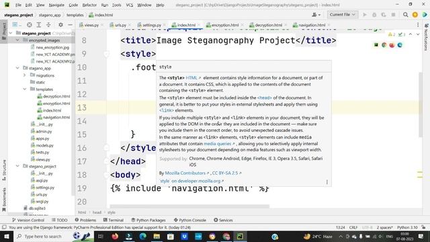Open the Version Control tool window
The width and height of the screenshot is (430, 242).
coord(28,220)
